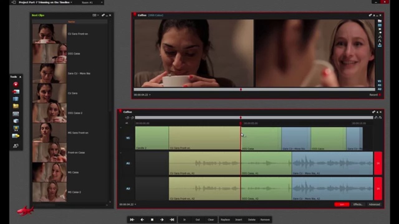Click the red Record tool icon
The image size is (399, 224).
16,84
